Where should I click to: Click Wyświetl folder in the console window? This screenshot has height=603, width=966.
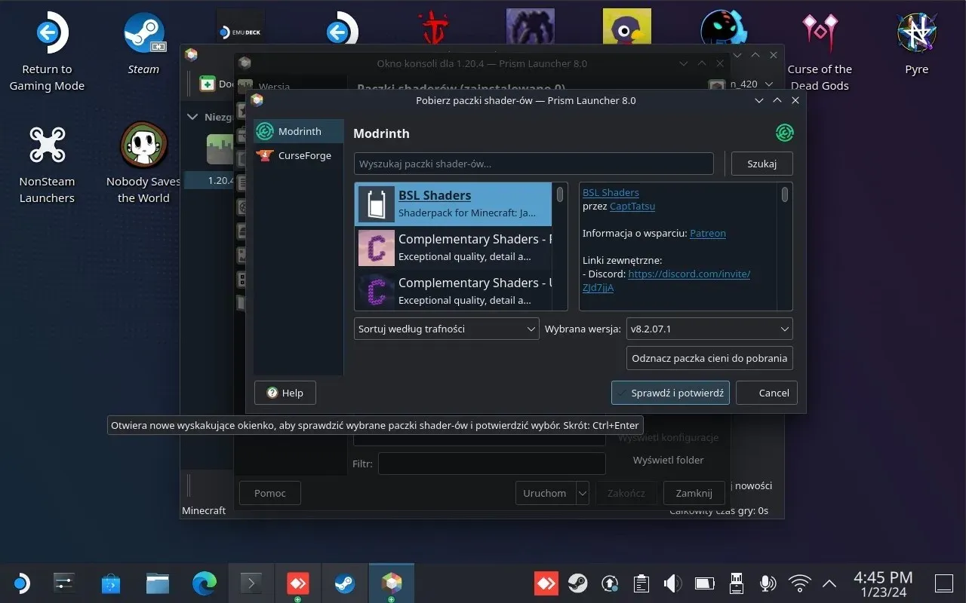[669, 460]
